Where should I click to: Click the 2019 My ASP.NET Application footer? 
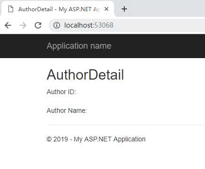click(x=96, y=139)
